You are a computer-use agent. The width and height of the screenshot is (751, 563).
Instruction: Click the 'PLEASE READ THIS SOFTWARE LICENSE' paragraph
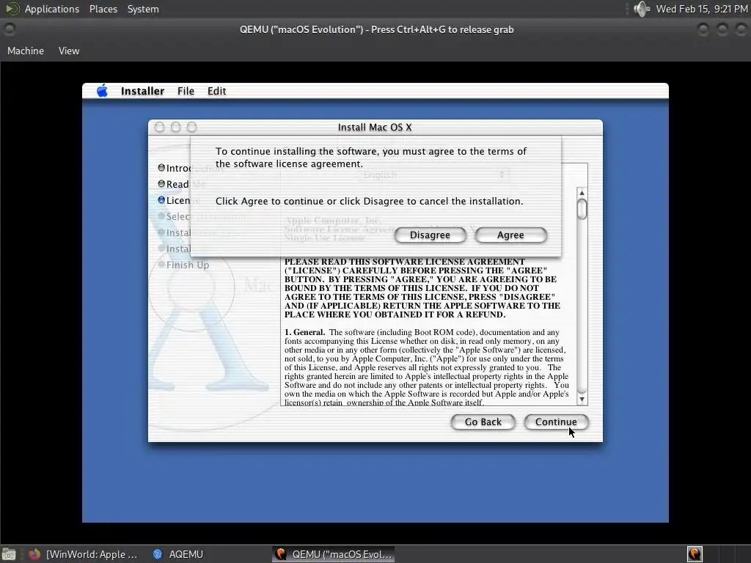click(x=422, y=288)
